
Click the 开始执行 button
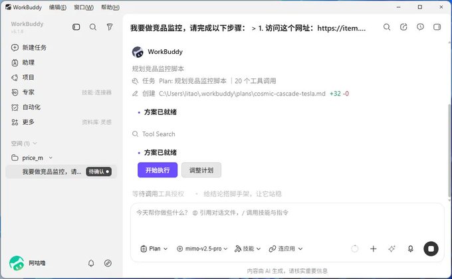(x=158, y=170)
